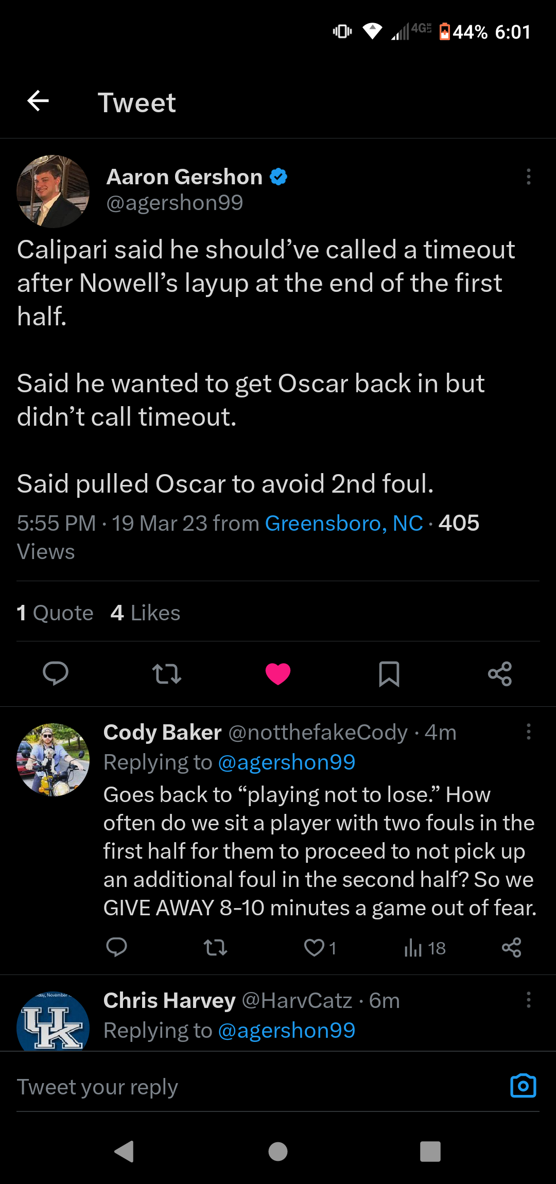Share Cody Baker's reply
Screen dimensions: 556x1184
511,948
